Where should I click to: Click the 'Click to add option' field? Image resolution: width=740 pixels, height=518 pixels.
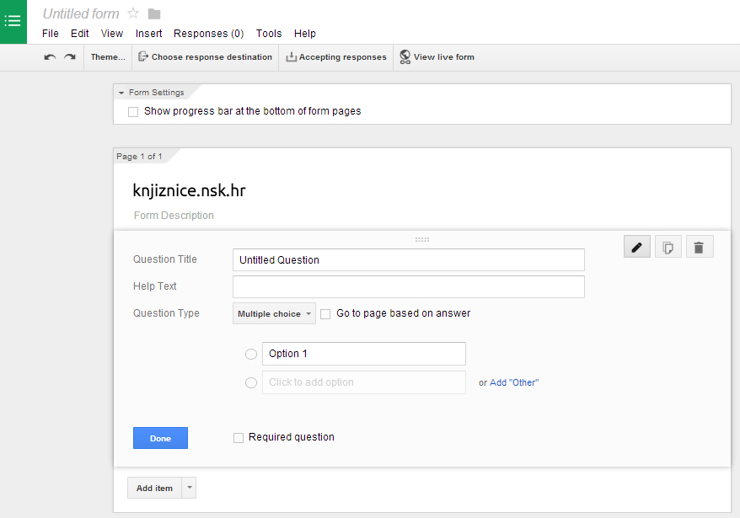point(364,382)
